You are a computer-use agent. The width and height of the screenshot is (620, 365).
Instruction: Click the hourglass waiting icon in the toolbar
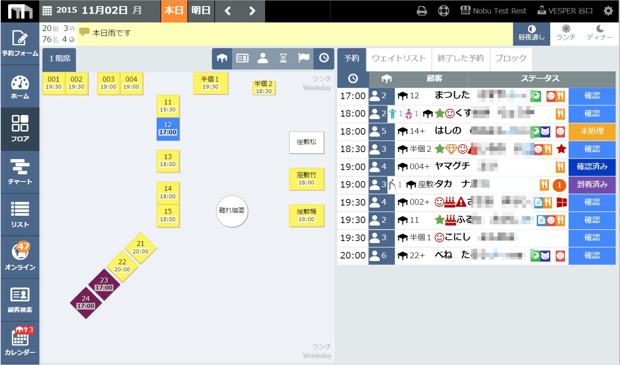click(x=283, y=58)
